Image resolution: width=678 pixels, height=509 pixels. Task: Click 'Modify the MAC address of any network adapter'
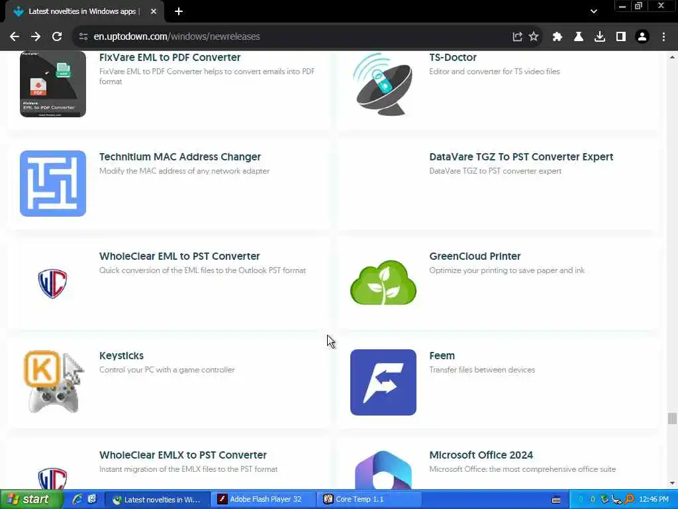(184, 171)
